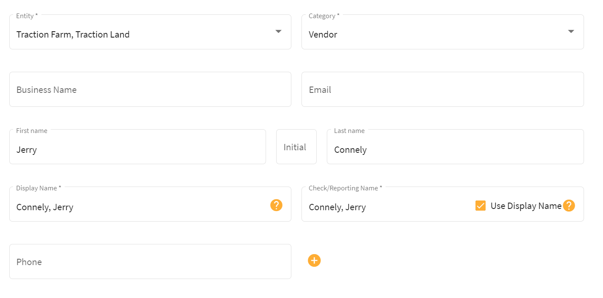
Task: Focus the Phone field
Action: [150, 262]
